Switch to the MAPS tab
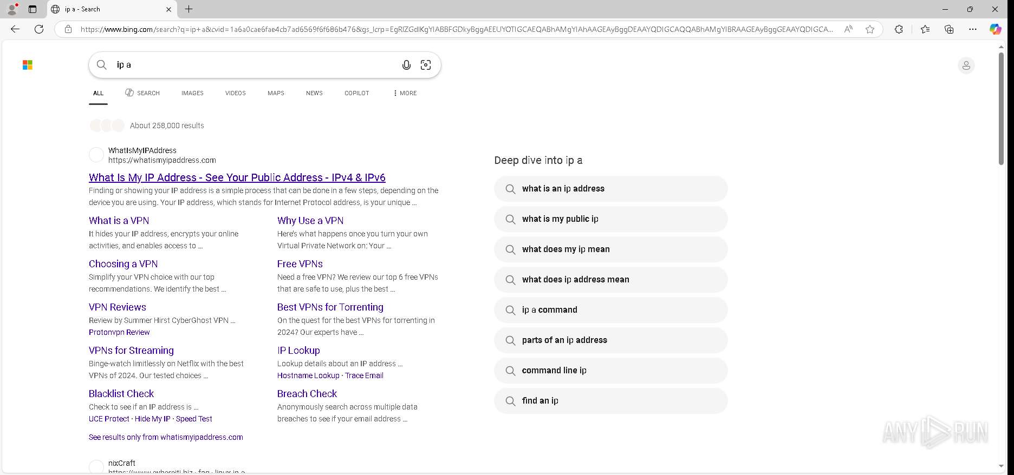The height and width of the screenshot is (475, 1014). [x=276, y=93]
